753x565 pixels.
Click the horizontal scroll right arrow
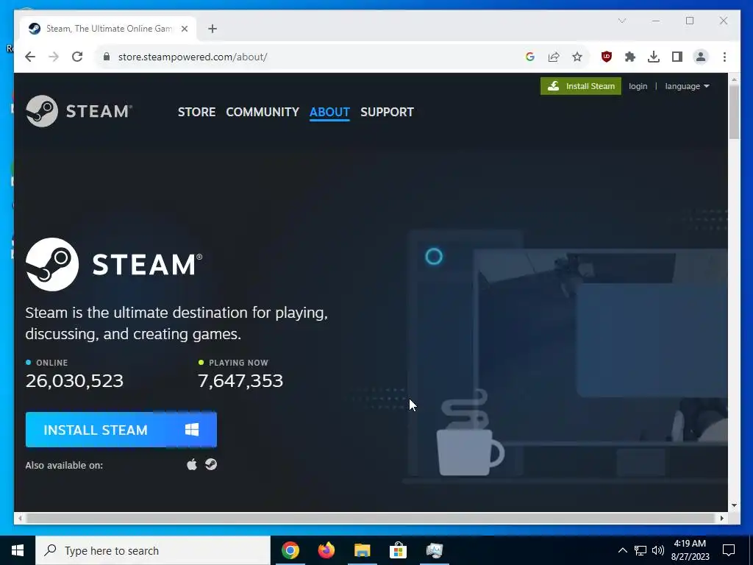(x=721, y=518)
